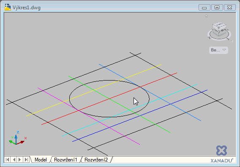Viewport: 240px width, 167px height.
Task: Open the "Be..." coordinate system dropdown
Action: (x=218, y=50)
